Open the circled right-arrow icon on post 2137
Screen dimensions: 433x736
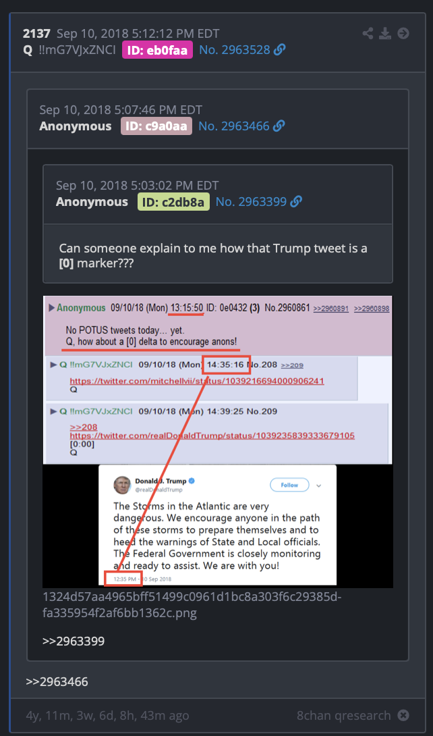(403, 34)
